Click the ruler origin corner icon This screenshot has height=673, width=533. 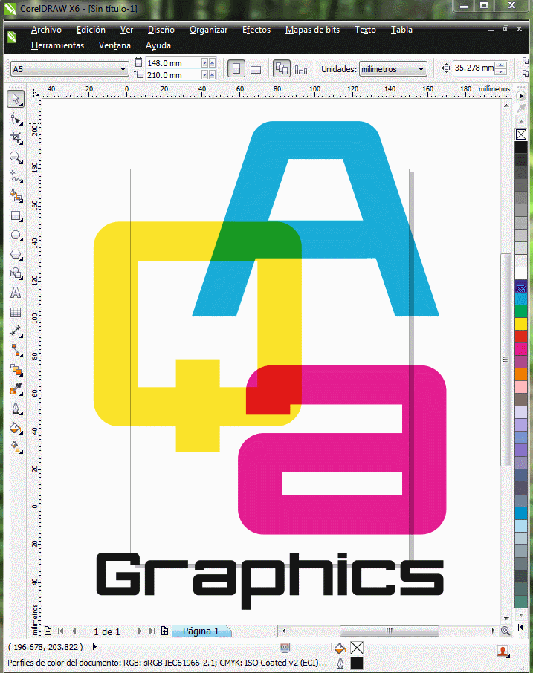tap(36, 93)
